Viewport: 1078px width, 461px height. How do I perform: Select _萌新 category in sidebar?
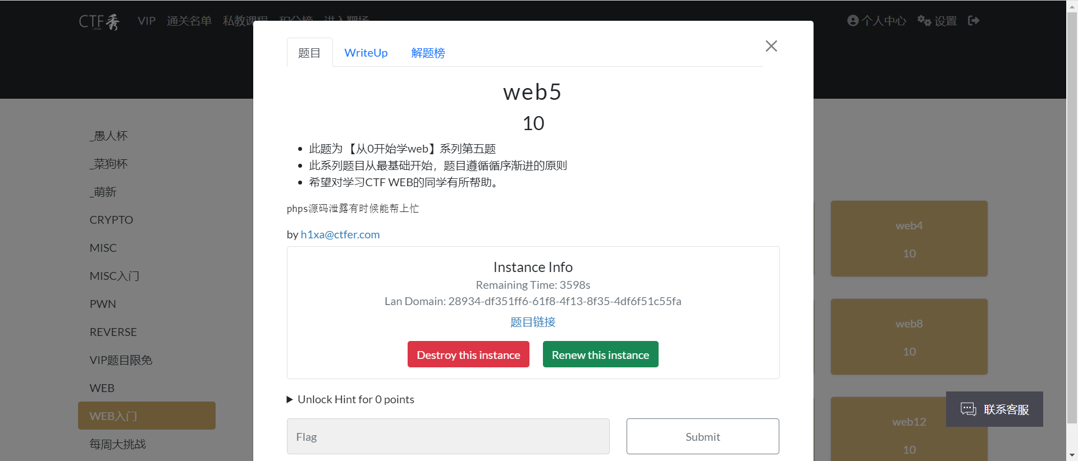click(103, 192)
